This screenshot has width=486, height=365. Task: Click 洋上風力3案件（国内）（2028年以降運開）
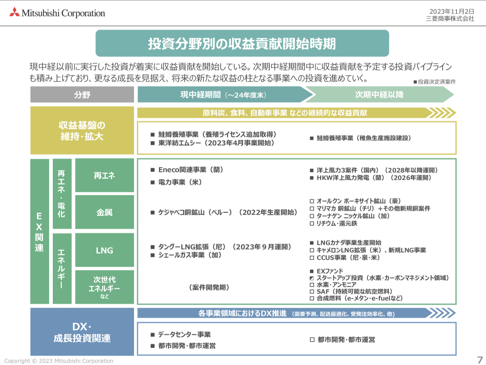click(377, 170)
